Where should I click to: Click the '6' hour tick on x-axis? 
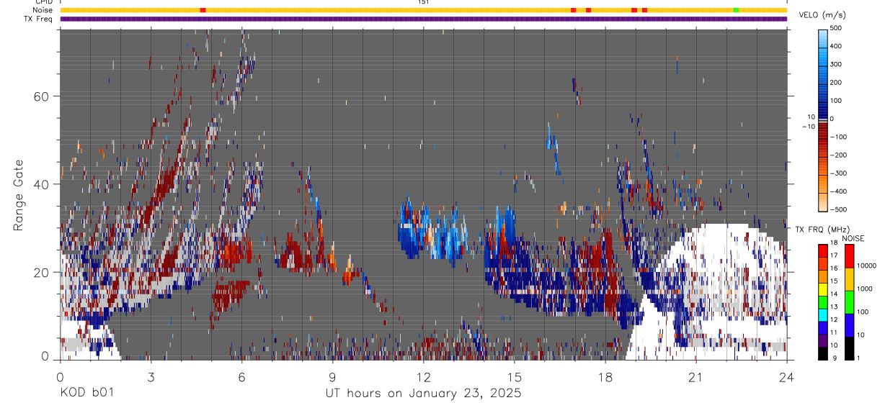[x=241, y=376]
